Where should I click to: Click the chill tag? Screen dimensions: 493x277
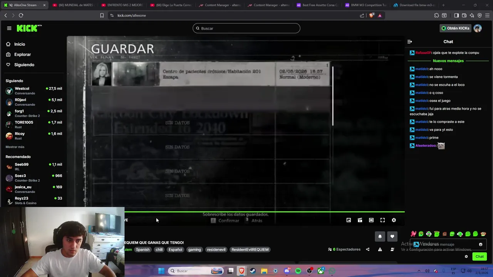pyautogui.click(x=159, y=250)
